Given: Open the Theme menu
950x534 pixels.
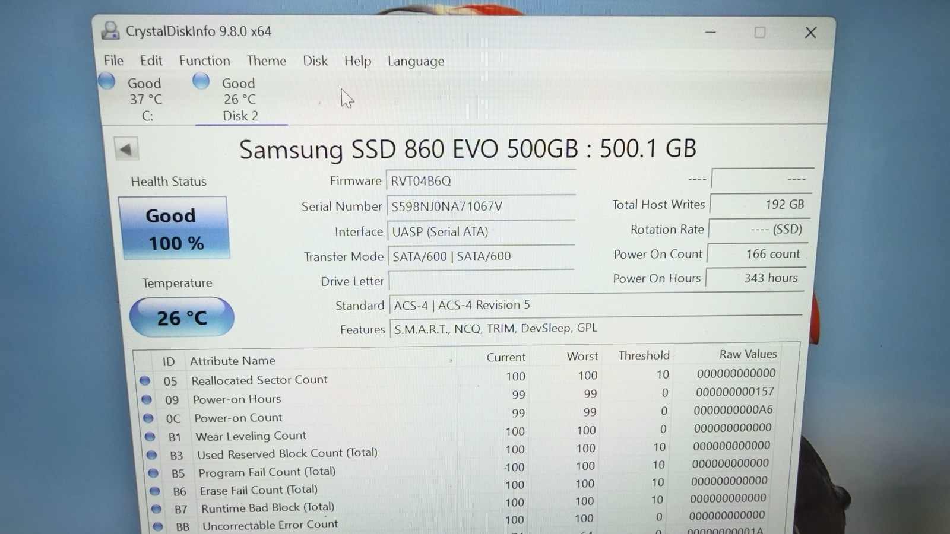Looking at the screenshot, I should (x=266, y=61).
